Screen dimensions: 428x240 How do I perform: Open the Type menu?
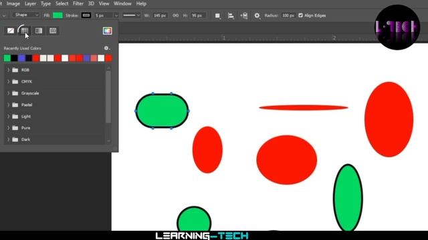(45, 3)
